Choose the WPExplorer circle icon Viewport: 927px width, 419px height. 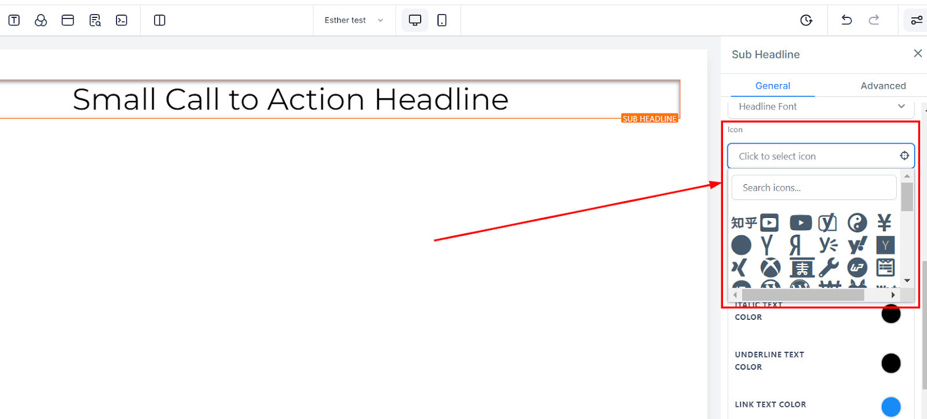pos(857,268)
